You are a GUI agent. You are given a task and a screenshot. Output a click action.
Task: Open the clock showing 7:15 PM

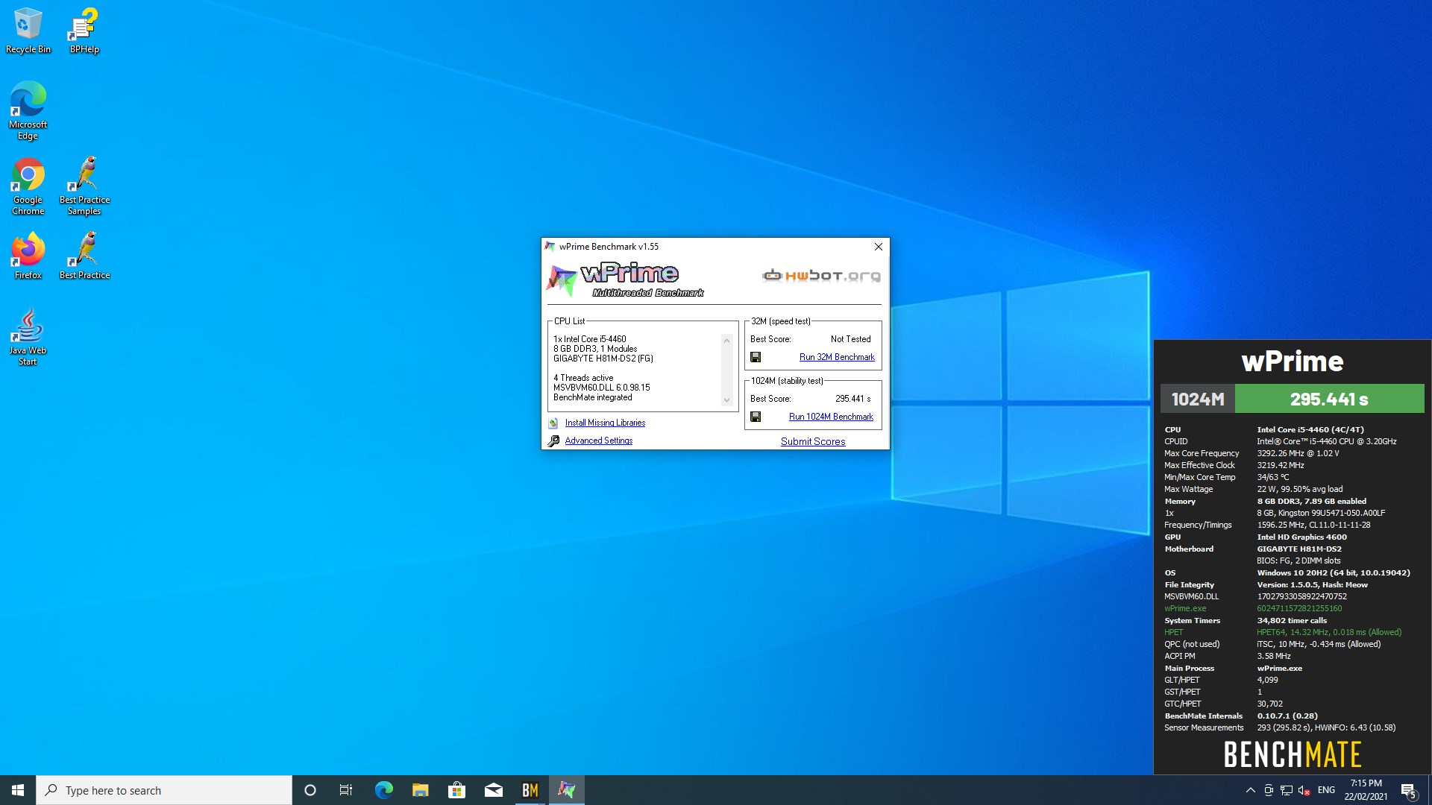(1366, 790)
